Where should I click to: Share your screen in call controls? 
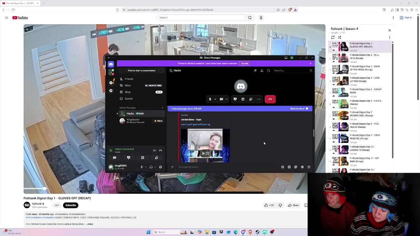pos(235,99)
